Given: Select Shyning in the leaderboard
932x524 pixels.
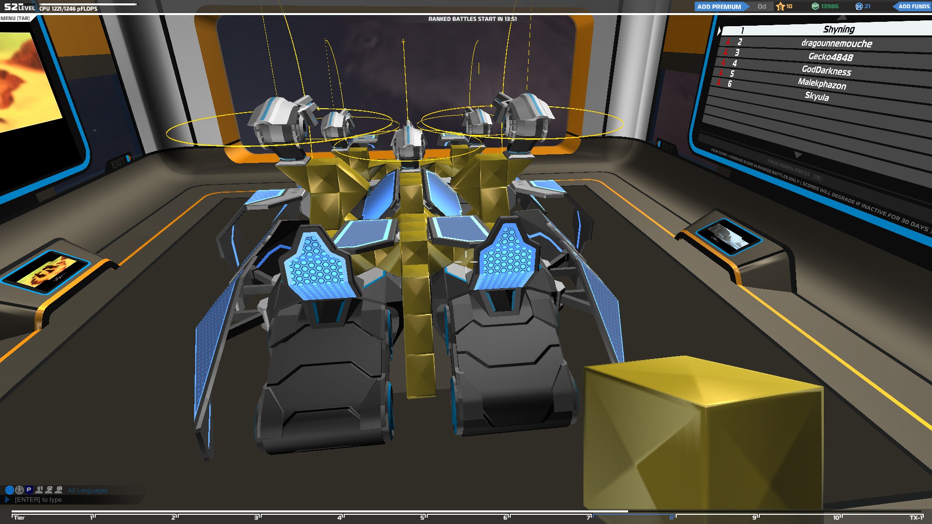Looking at the screenshot, I should click(x=838, y=30).
